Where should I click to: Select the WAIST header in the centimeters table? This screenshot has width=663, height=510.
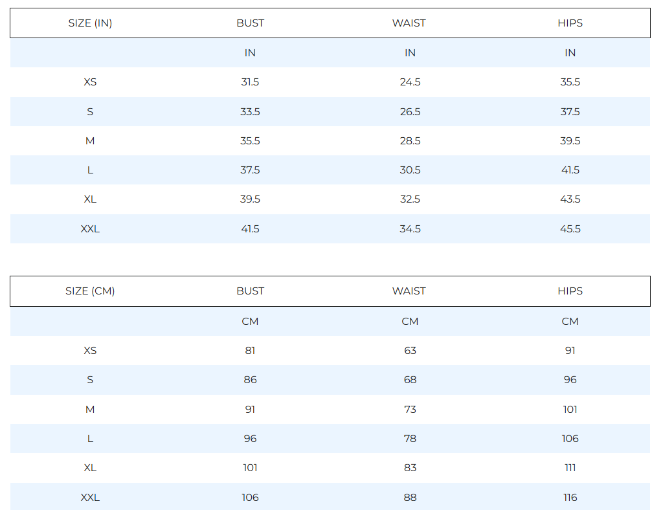(409, 291)
